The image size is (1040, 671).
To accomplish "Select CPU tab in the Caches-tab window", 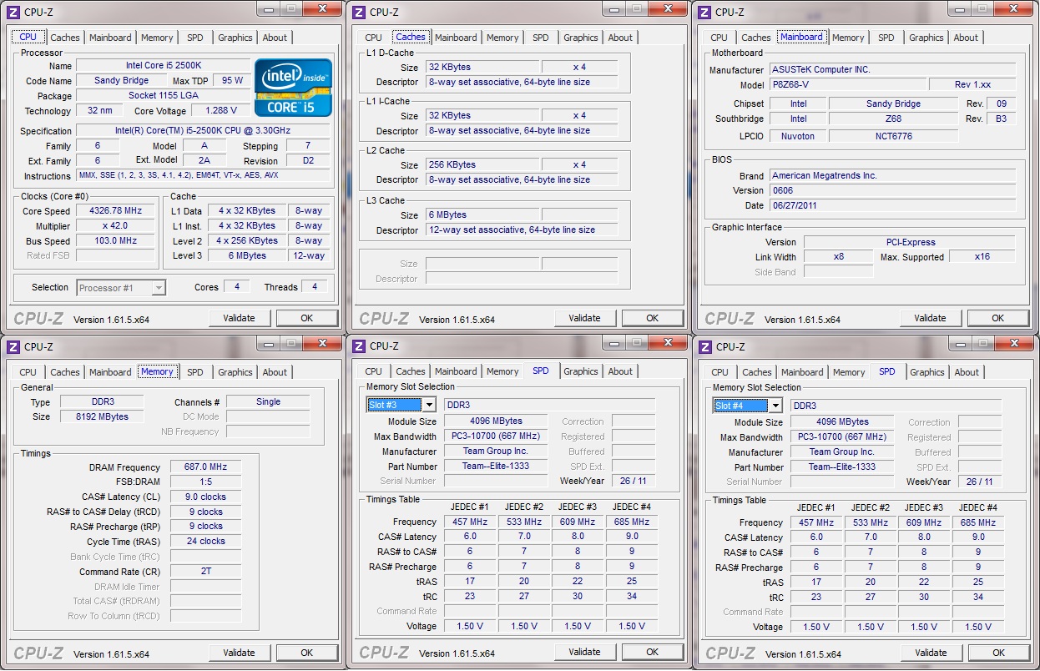I will click(374, 38).
